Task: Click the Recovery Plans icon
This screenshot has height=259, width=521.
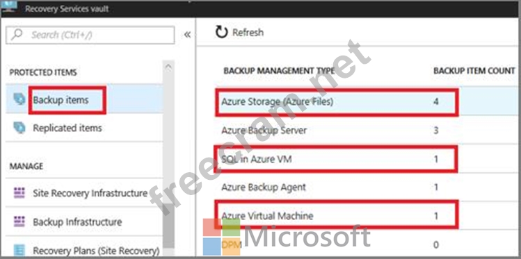Action: point(19,250)
